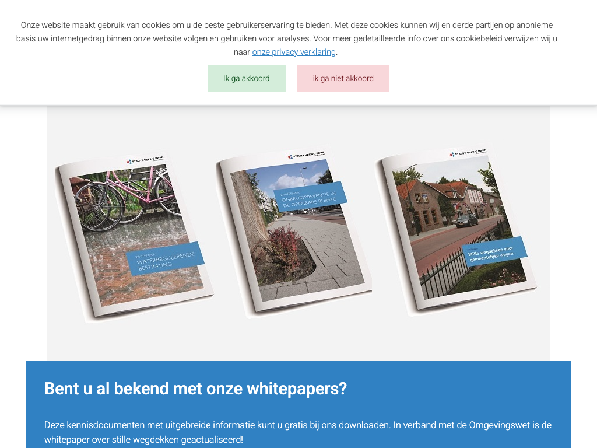Image resolution: width=597 pixels, height=448 pixels.
Task: Decline cookies via 'ik ga niet akkoord'
Action: point(343,78)
